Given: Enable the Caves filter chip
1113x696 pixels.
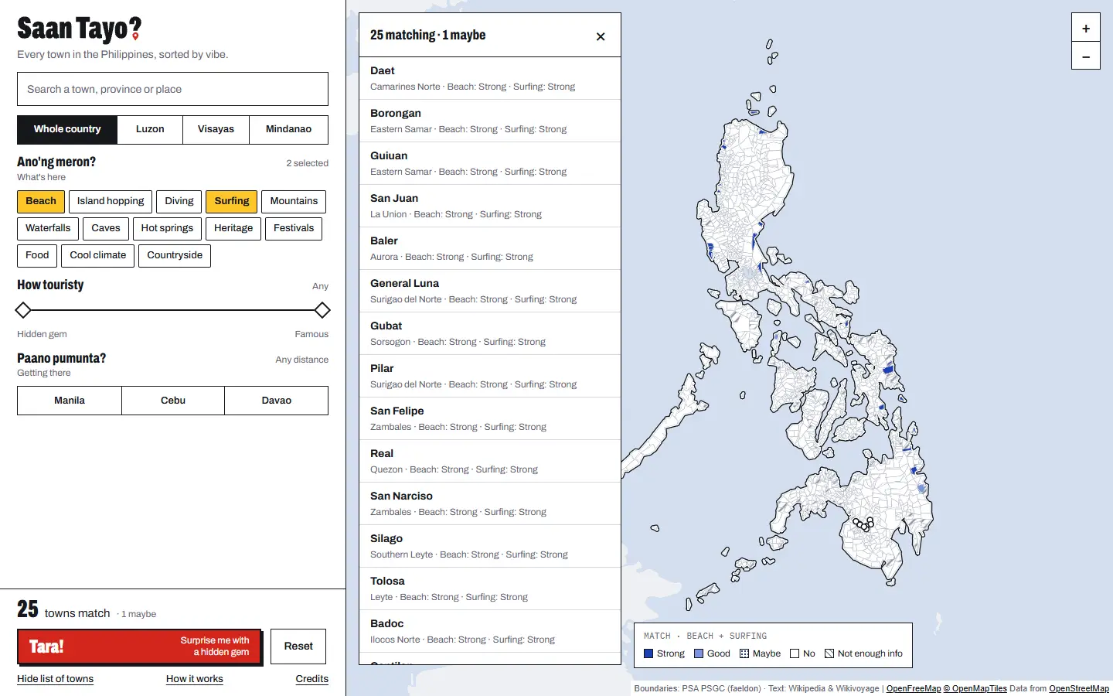Looking at the screenshot, I should tap(106, 228).
